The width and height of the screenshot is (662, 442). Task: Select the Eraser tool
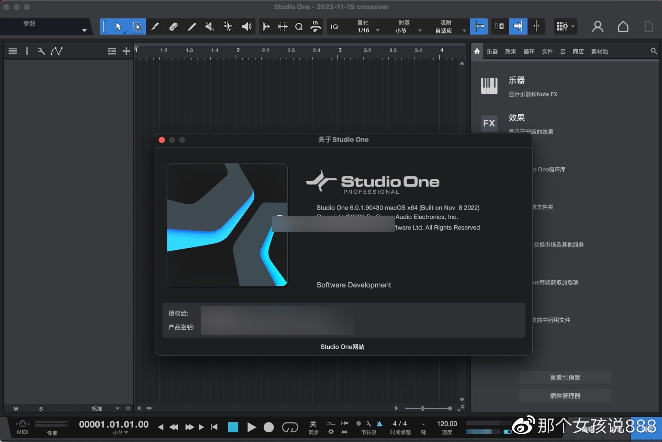(173, 26)
